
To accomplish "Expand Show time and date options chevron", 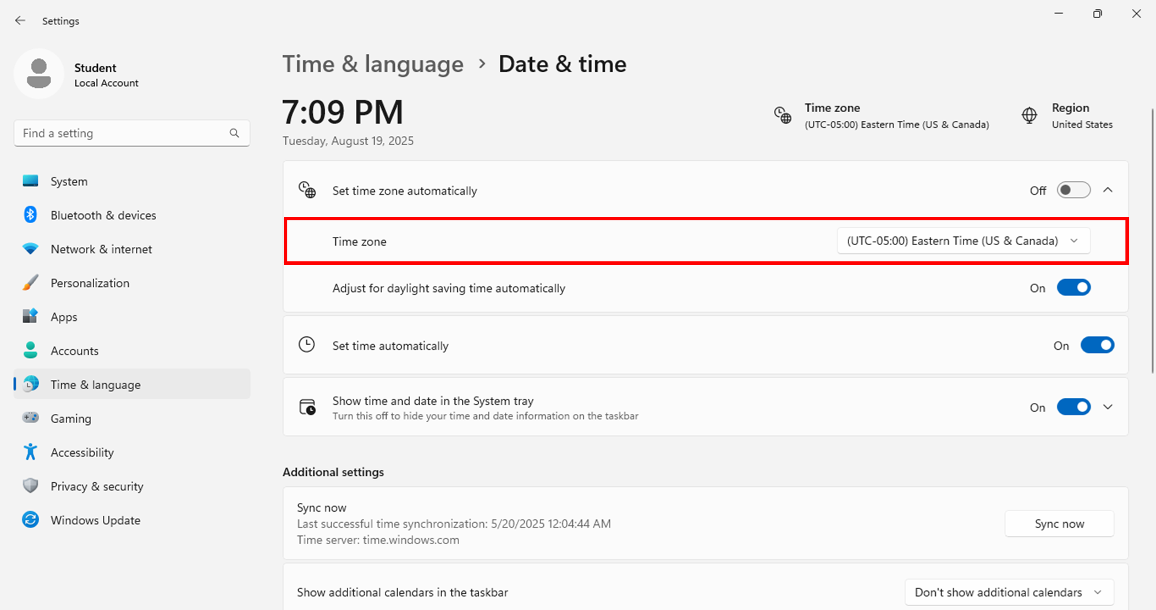I will [1107, 407].
